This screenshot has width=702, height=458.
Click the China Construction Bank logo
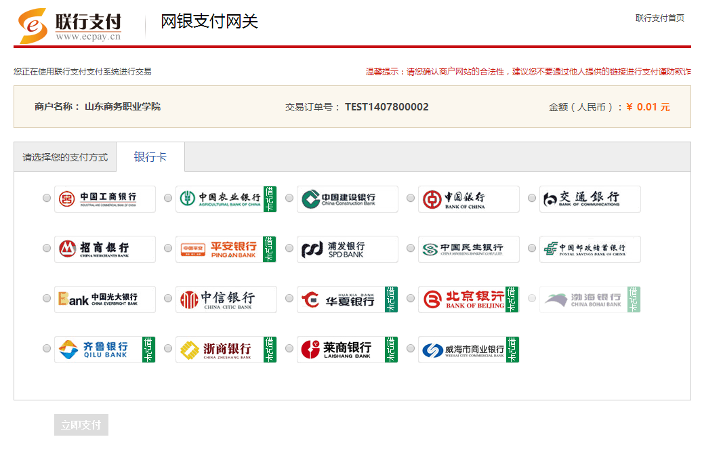point(347,199)
